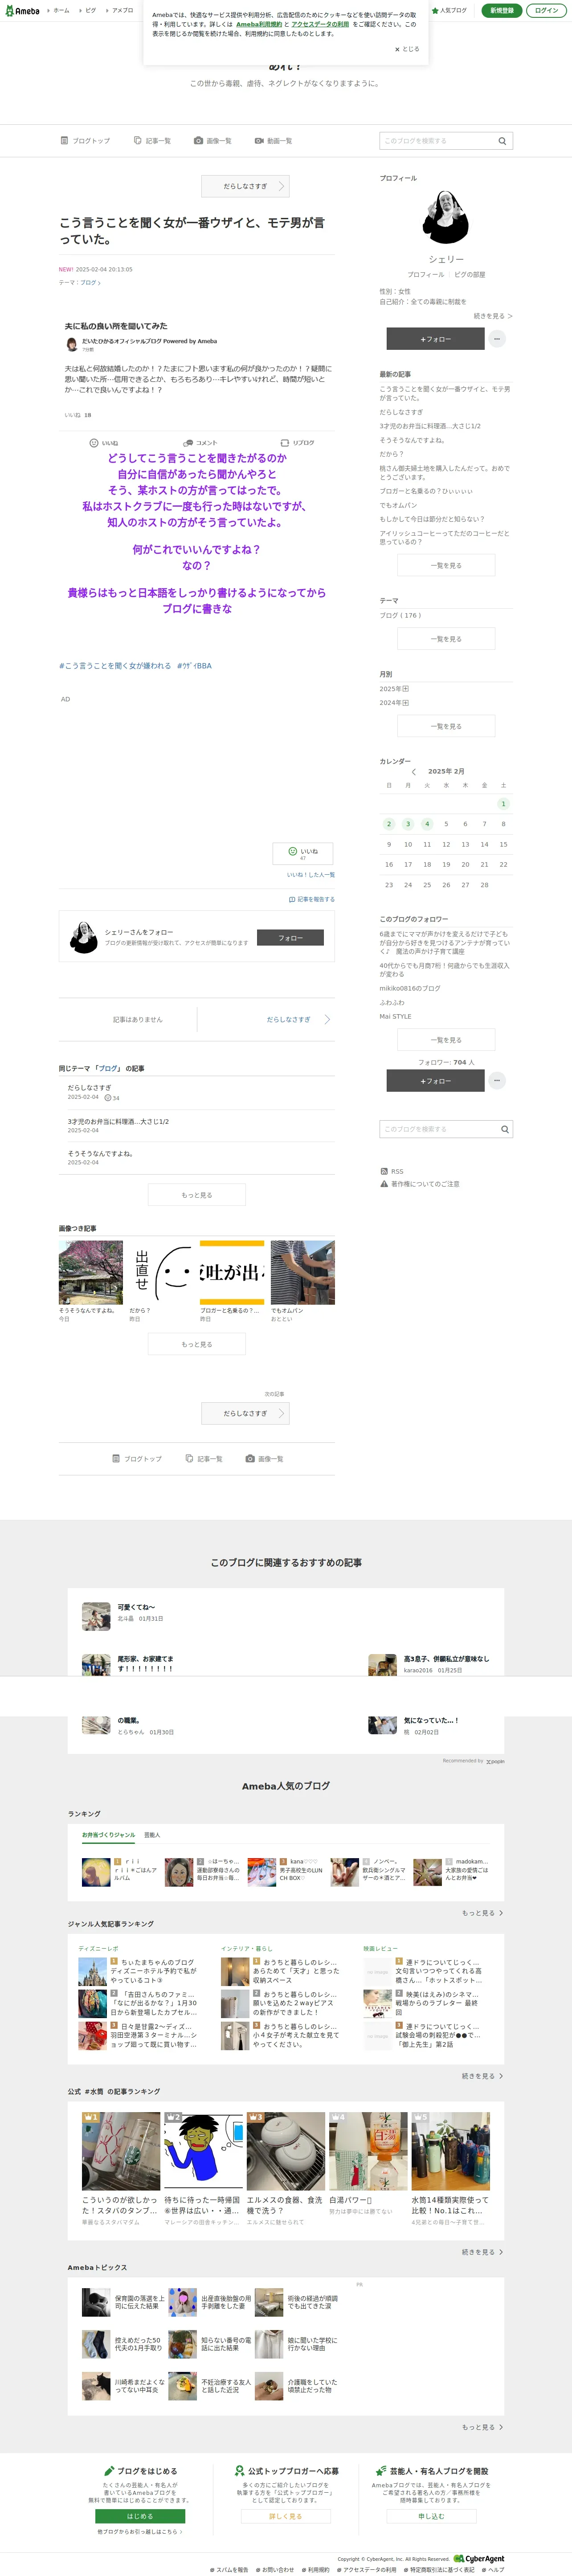Open アクセスデータの利用 link in notice
Image resolution: width=572 pixels, height=2576 pixels.
click(320, 24)
